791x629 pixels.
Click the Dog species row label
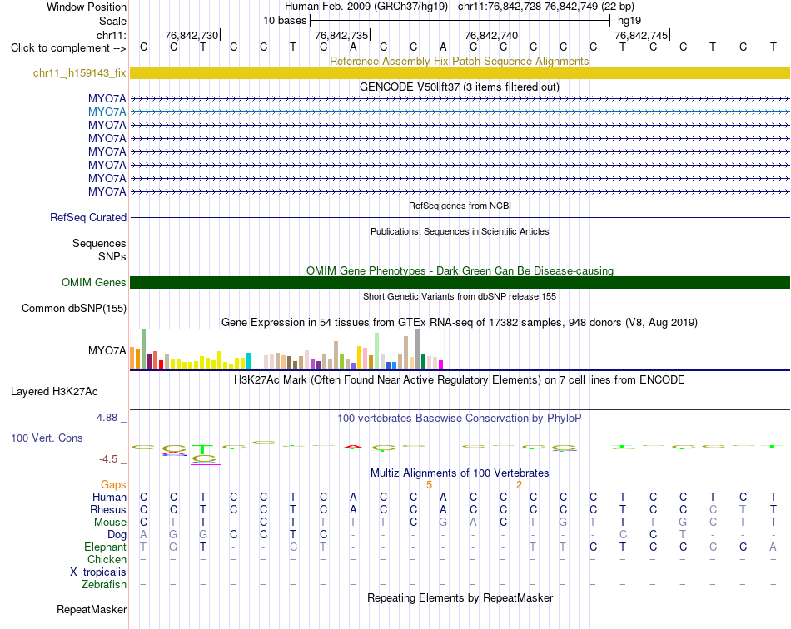tap(117, 535)
